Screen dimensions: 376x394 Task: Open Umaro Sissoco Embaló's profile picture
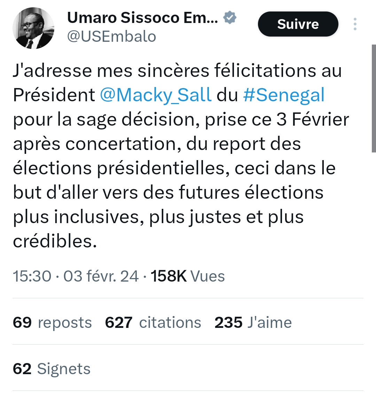click(33, 28)
